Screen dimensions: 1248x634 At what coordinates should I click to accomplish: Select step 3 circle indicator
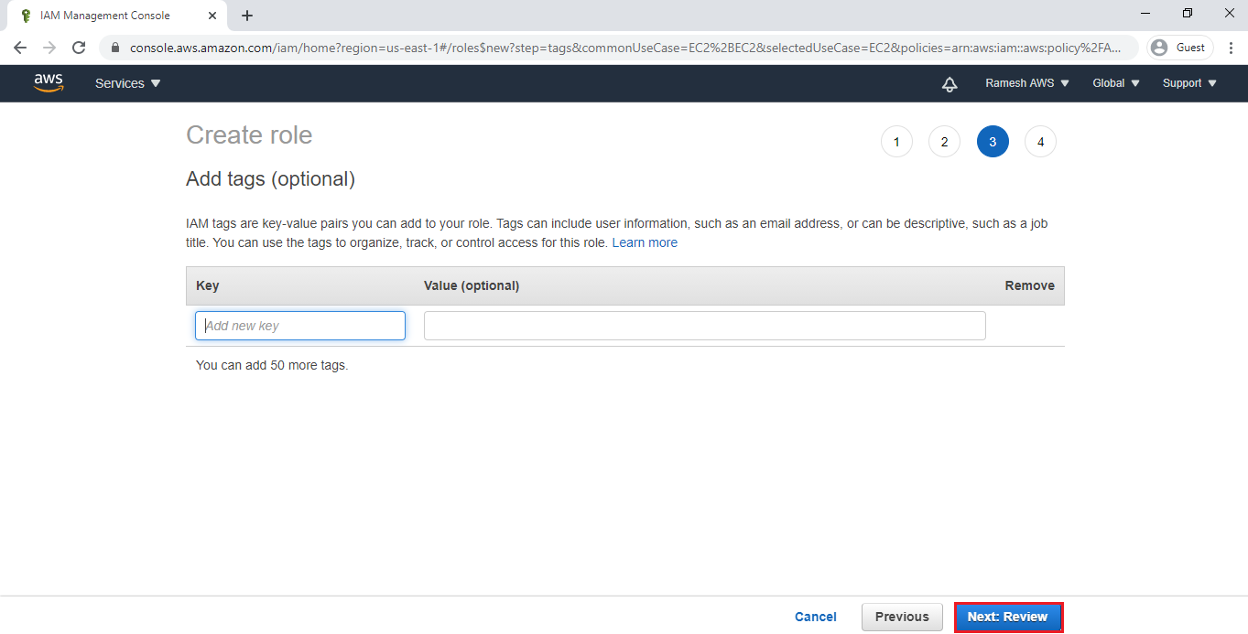[x=993, y=142]
